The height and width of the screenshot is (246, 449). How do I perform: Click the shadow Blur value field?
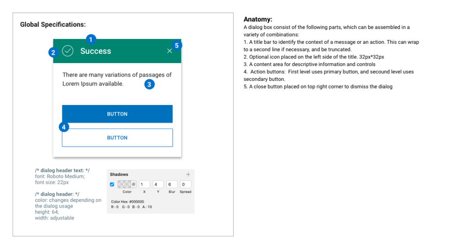tap(172, 185)
